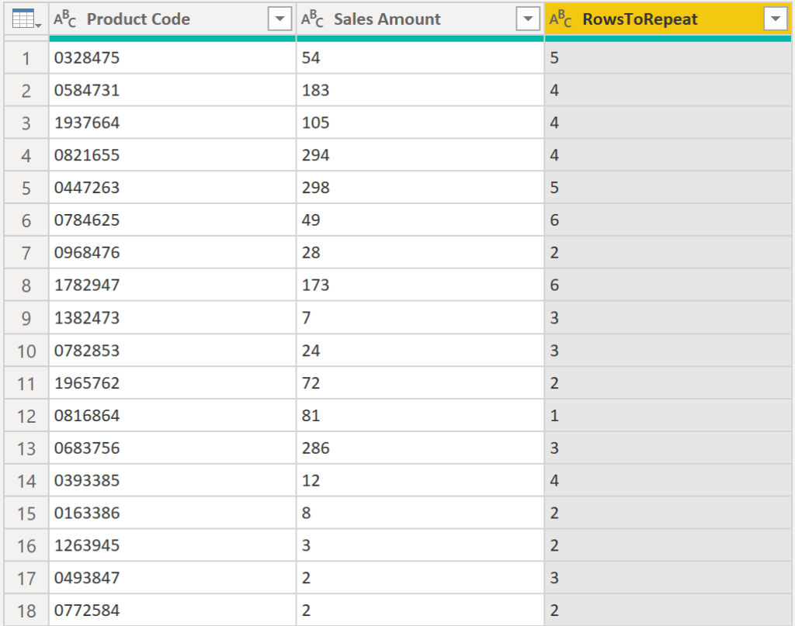Screen dimensions: 795x626
Task: Select row number 9
Action: tap(26, 318)
